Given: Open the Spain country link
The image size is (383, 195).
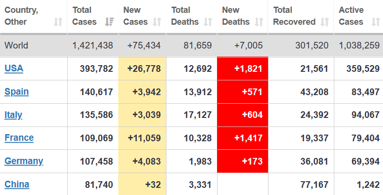Looking at the screenshot, I should click(x=17, y=92).
